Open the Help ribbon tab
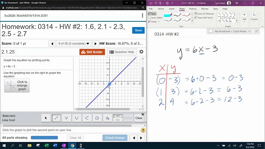The height and width of the screenshot is (149, 265). pos(225,9)
